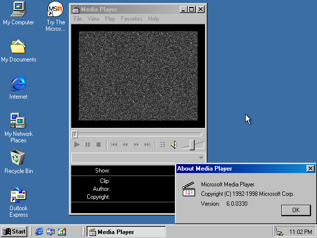Viewport: 317px width, 238px height.
Task: Open the File menu
Action: [78, 19]
